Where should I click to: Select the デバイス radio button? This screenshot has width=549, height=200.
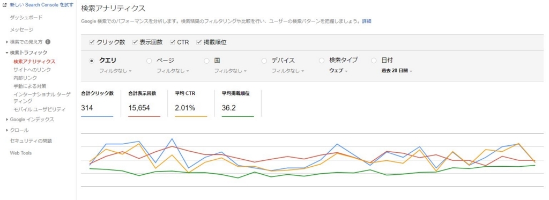click(264, 61)
